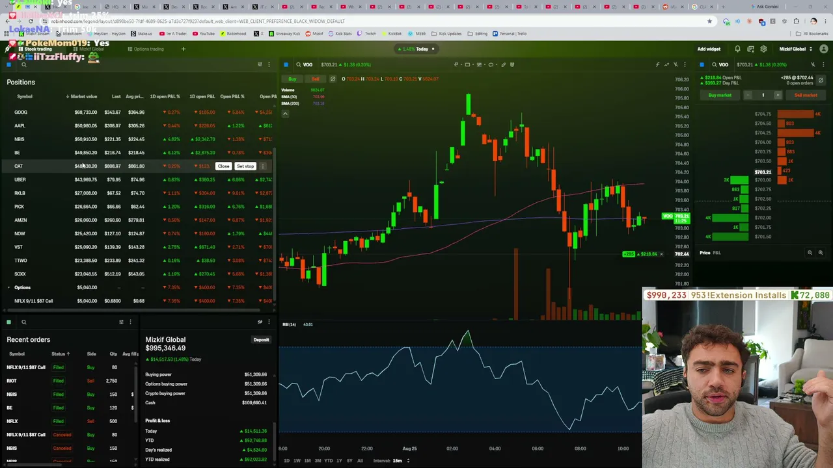833x468 pixels.
Task: Open the chart widget more-options menu
Action: click(x=684, y=64)
